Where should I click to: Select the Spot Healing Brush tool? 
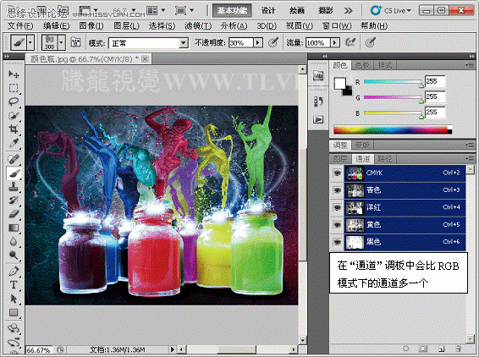[x=14, y=159]
